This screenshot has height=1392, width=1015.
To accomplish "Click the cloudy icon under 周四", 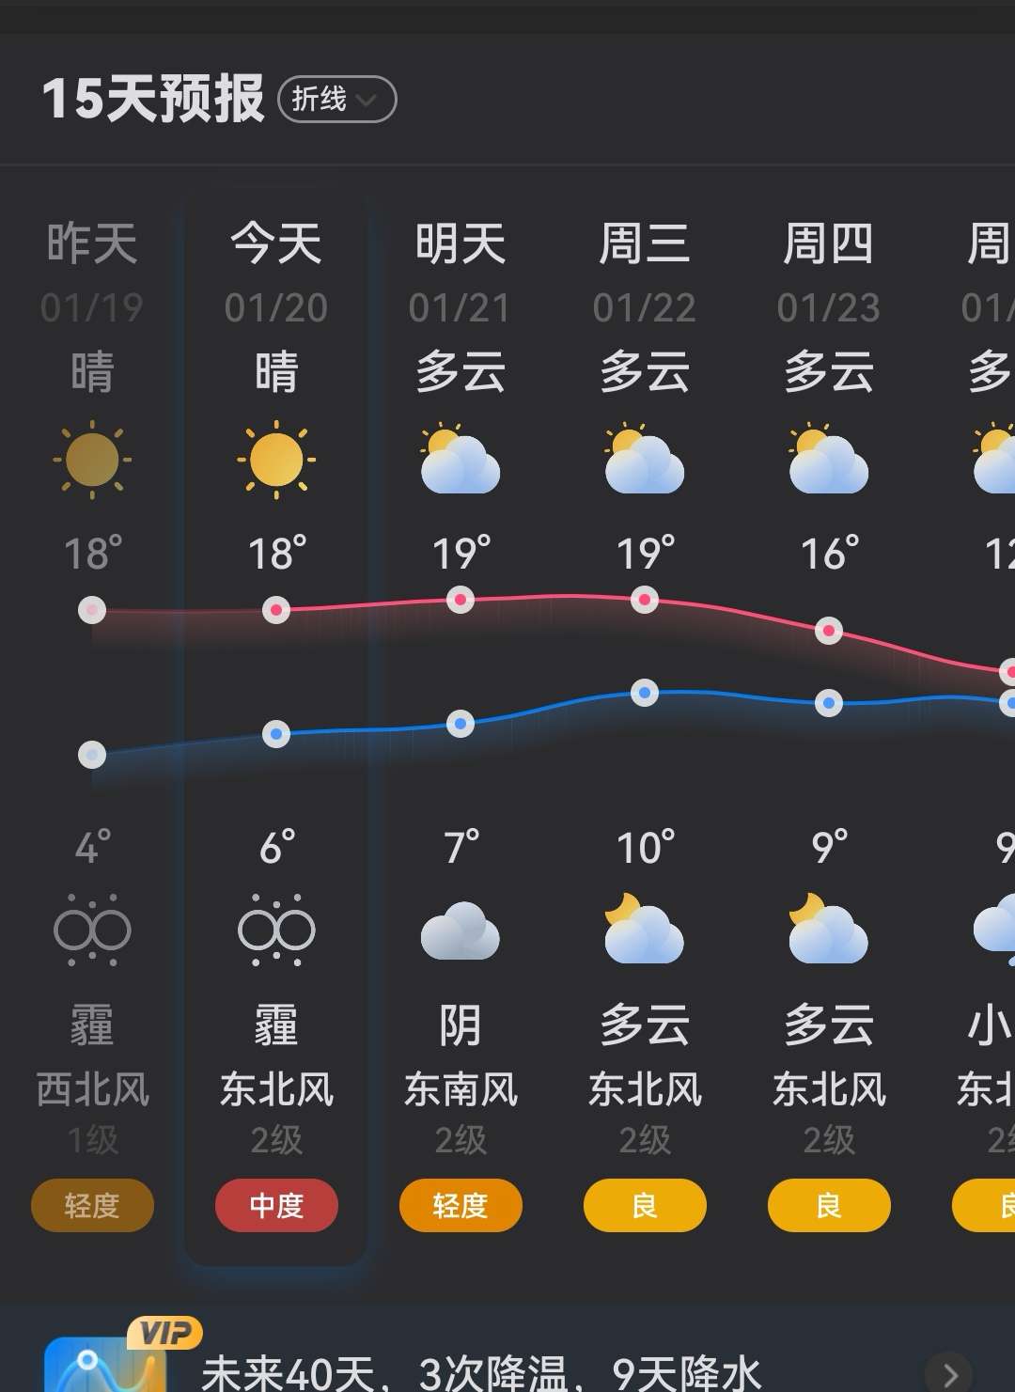I will 828,460.
